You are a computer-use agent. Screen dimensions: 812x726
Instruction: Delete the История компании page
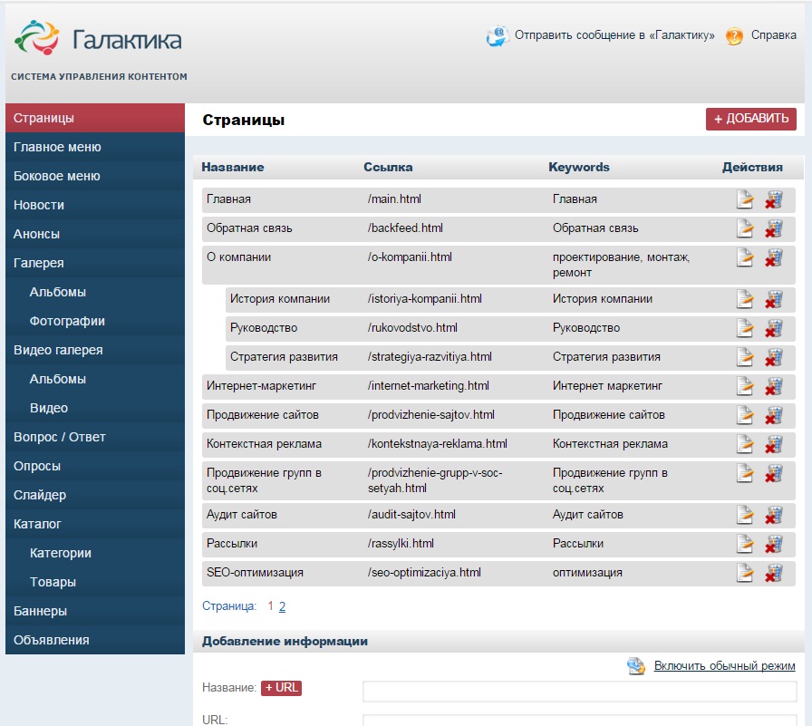click(774, 299)
